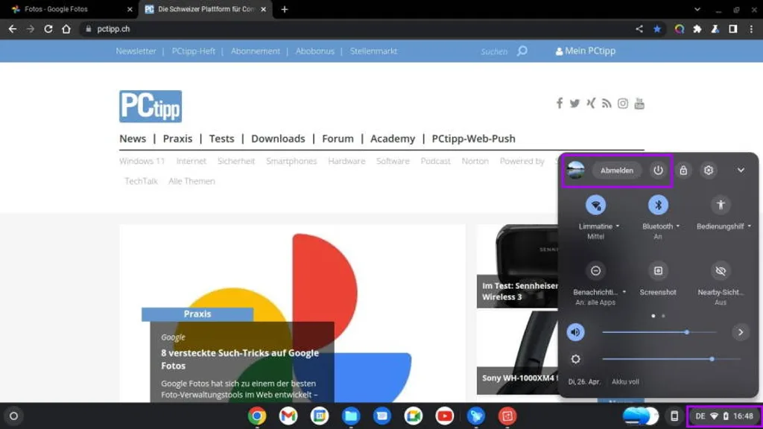Reload the page

(48, 29)
